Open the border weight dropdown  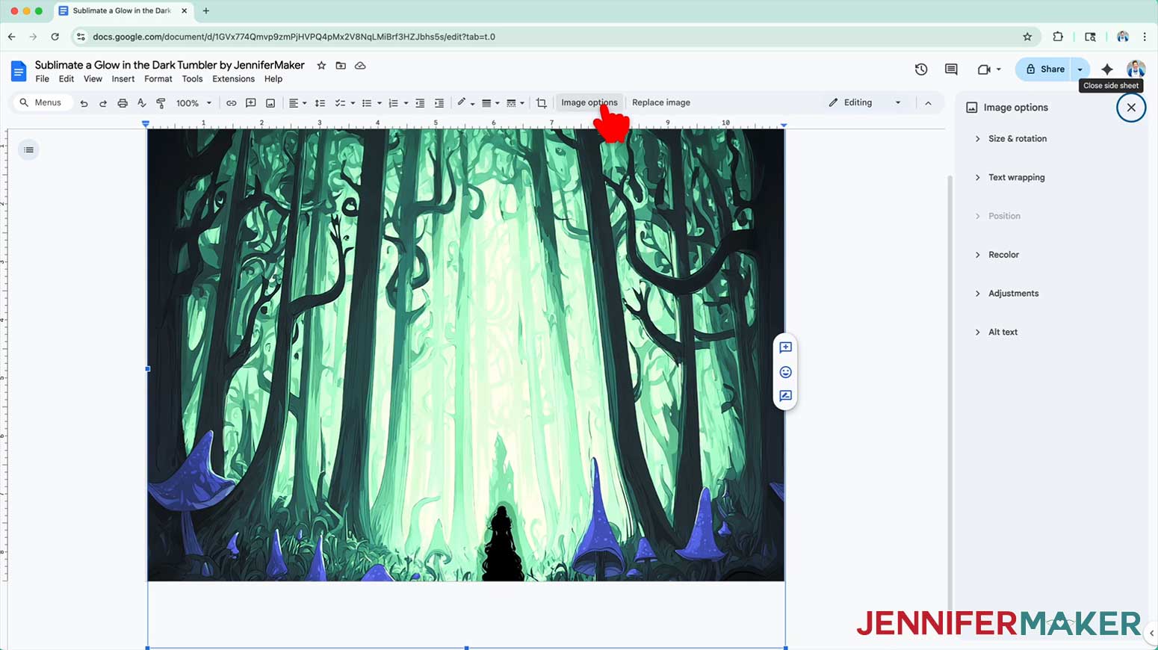(490, 103)
